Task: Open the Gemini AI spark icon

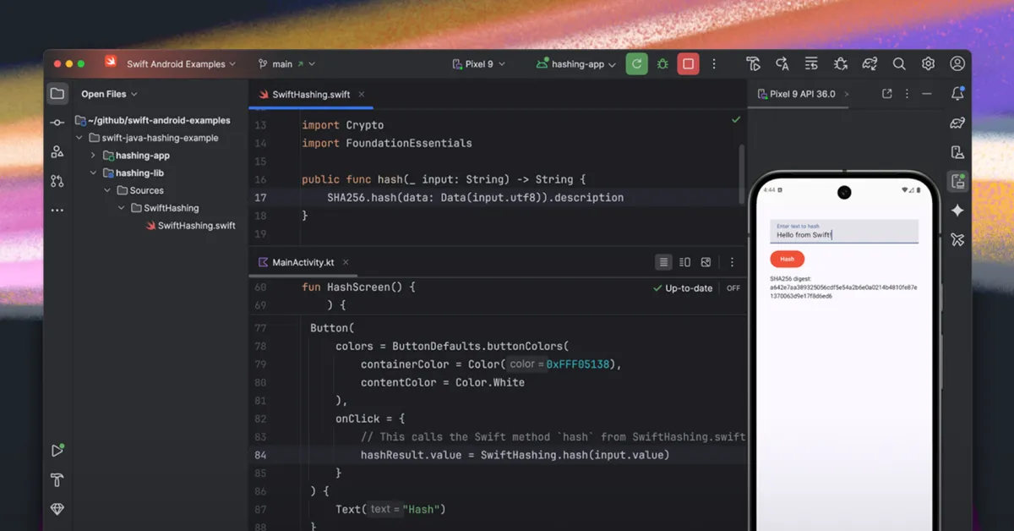Action: 957,211
